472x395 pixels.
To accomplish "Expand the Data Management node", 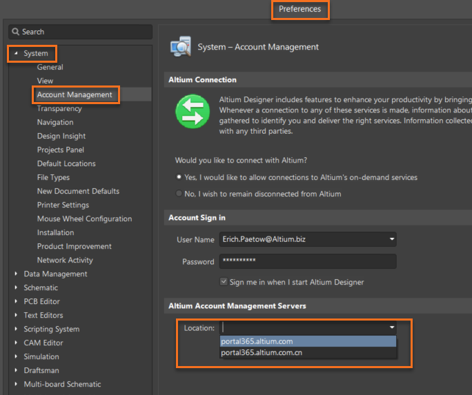I will (16, 274).
